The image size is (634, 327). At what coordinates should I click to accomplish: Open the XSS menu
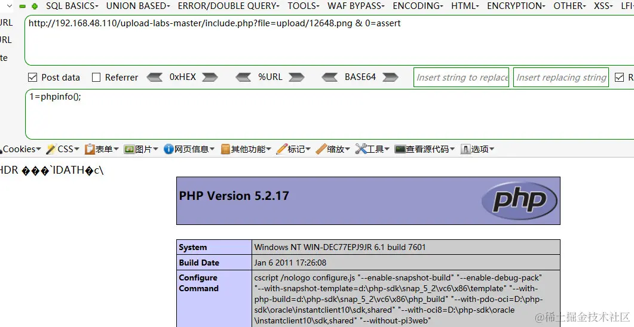pos(604,6)
